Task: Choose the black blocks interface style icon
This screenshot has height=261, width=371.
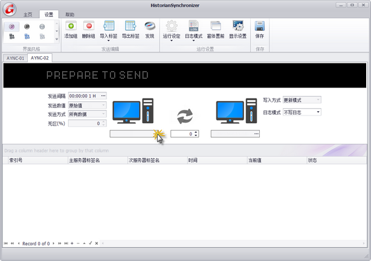Action: (x=12, y=36)
